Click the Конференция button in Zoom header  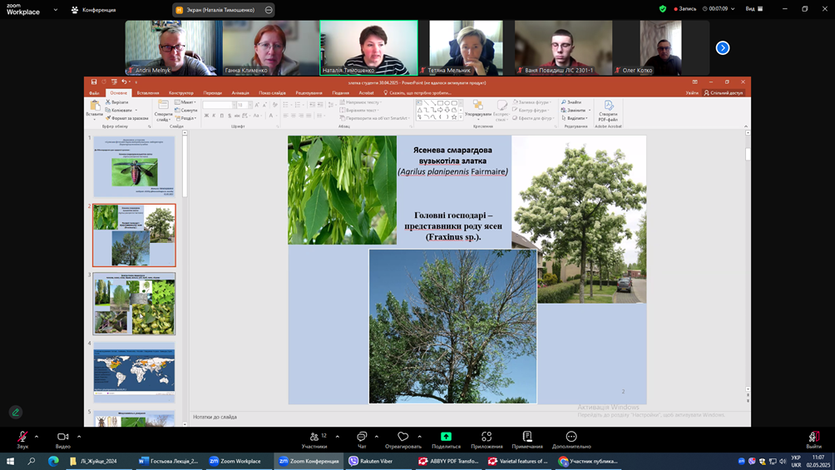pos(94,10)
